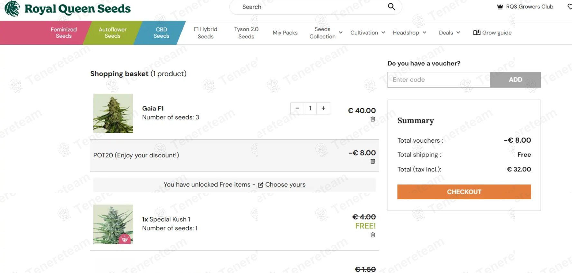
Task: Select the Autoflower Seeds tab
Action: tap(112, 33)
